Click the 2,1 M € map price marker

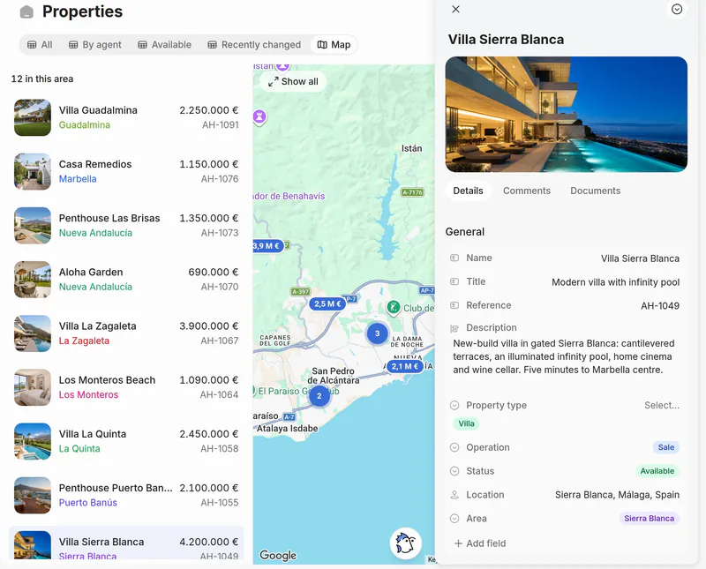pyautogui.click(x=405, y=366)
